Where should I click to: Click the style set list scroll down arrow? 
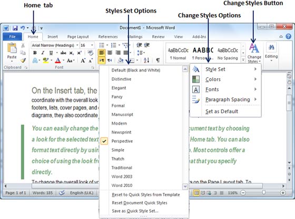185,186
